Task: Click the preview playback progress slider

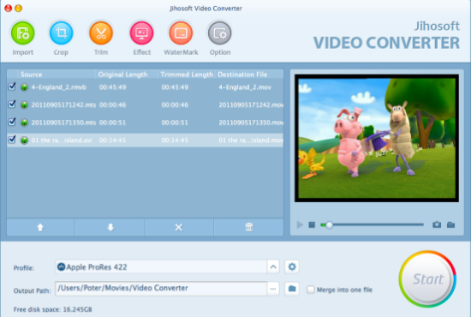Action: (372, 224)
